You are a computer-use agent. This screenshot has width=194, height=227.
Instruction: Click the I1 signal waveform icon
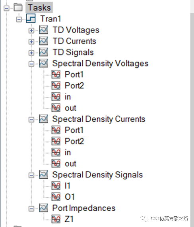click(56, 186)
